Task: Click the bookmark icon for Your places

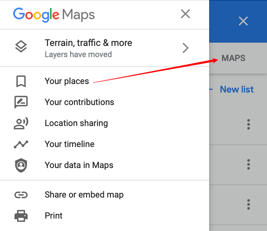Action: coord(21,81)
